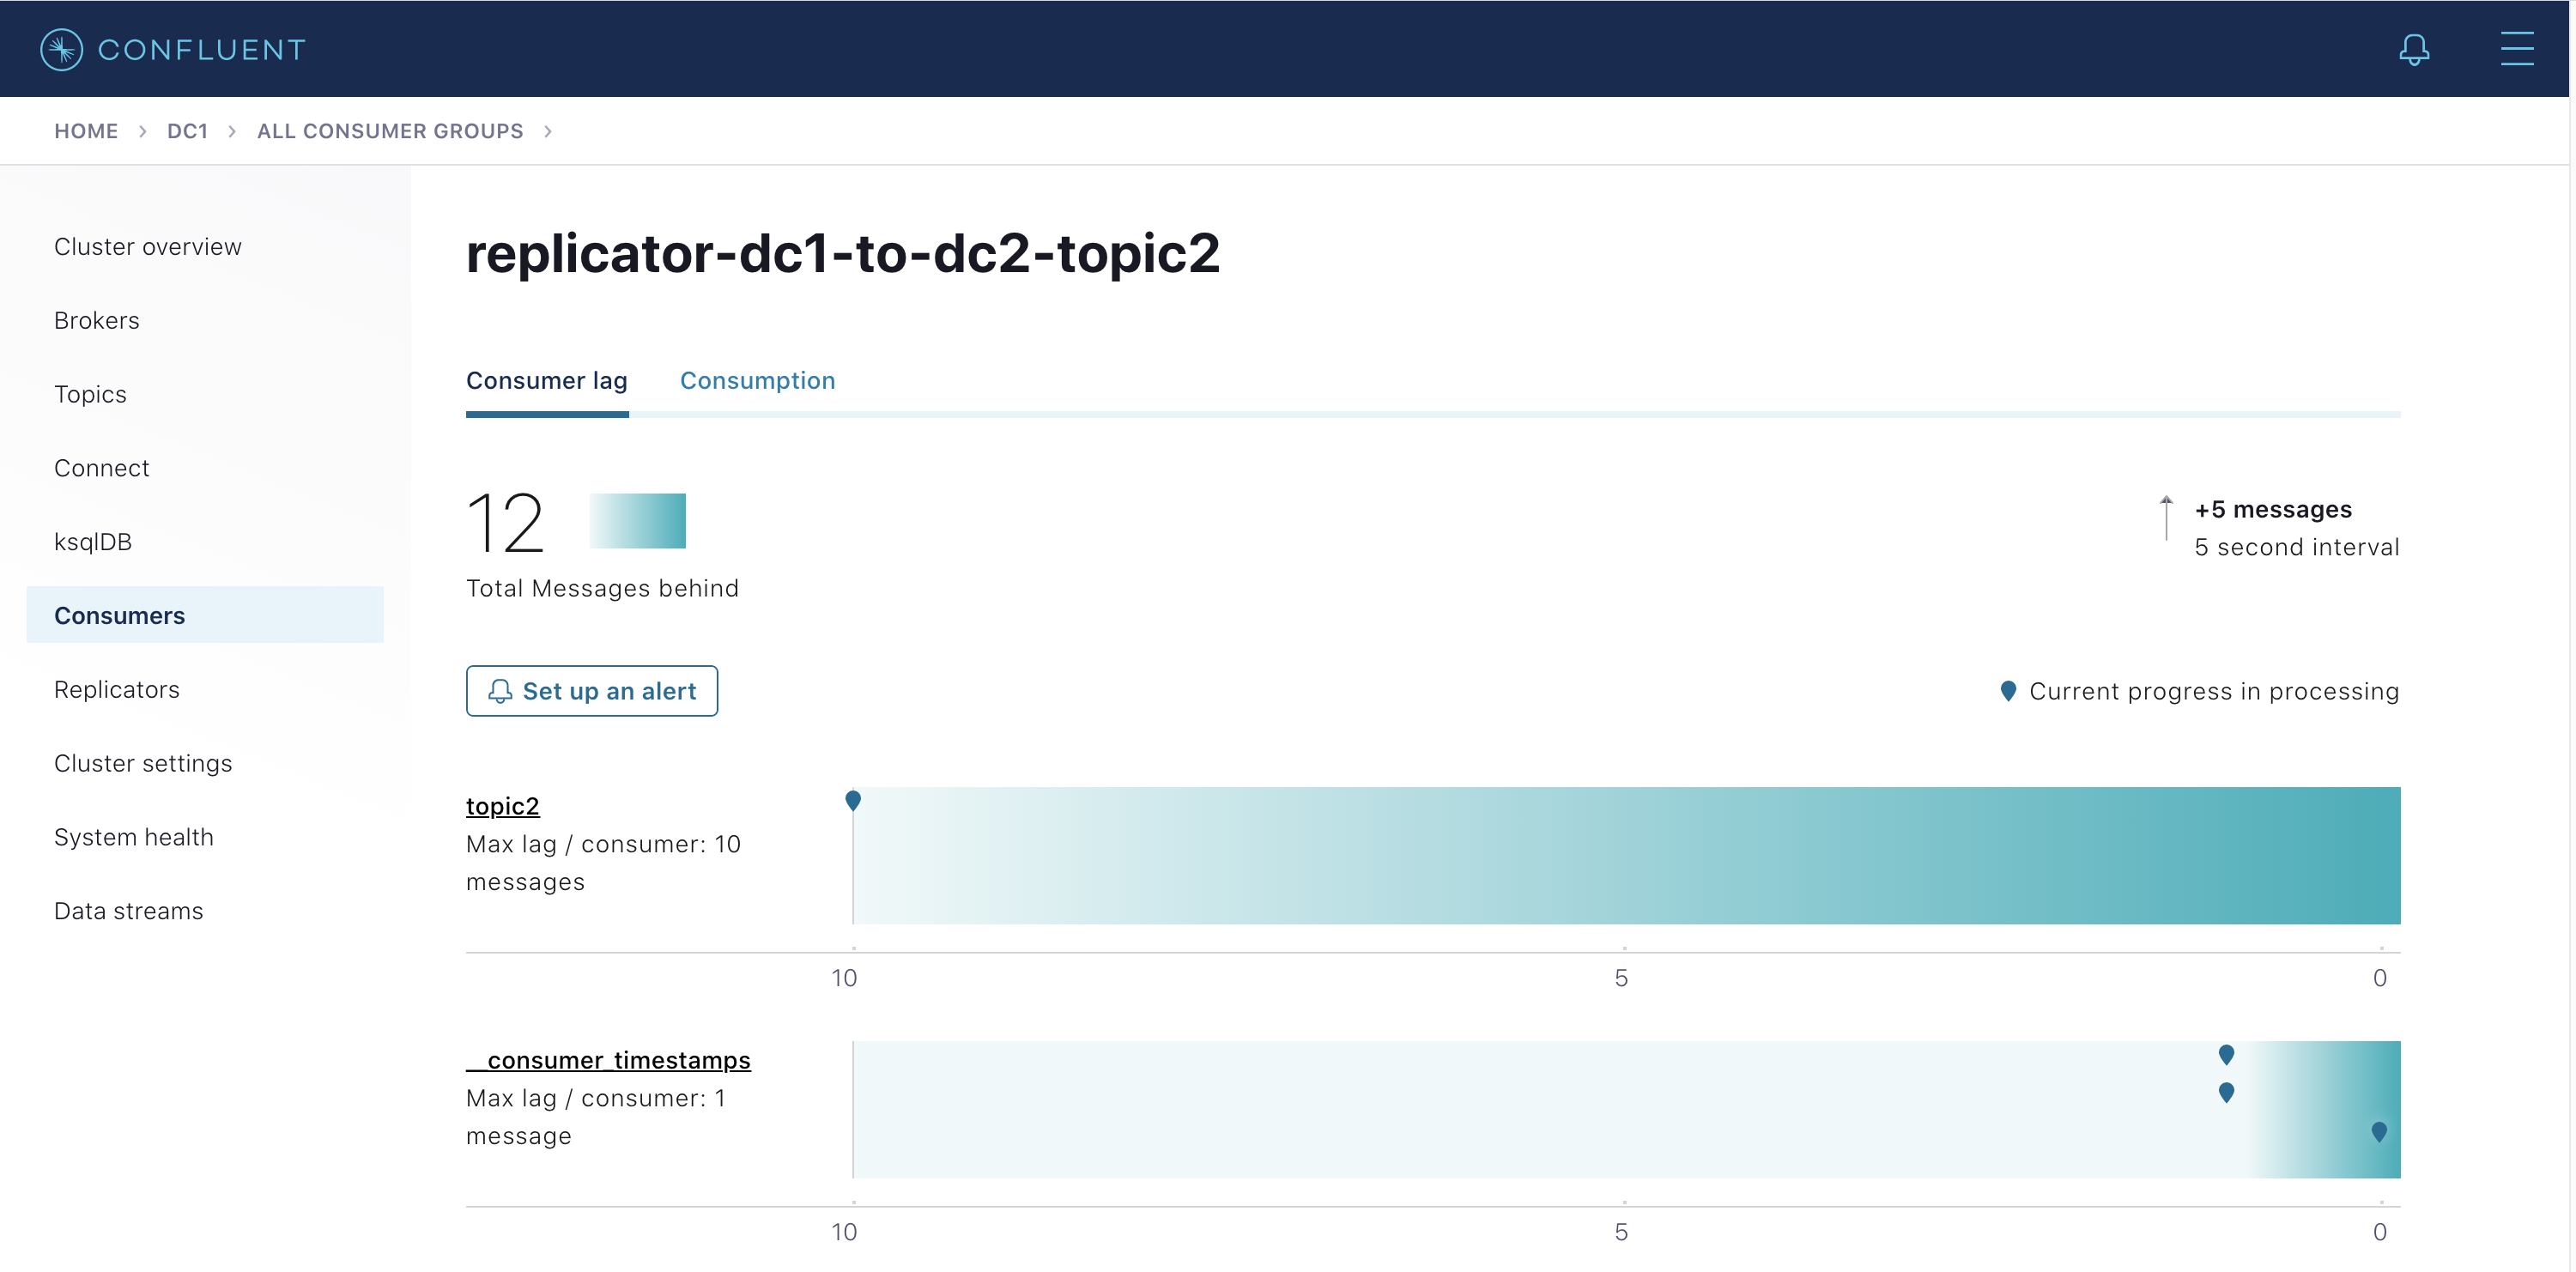Open the hamburger menu icon
This screenshot has width=2576, height=1272.
pyautogui.click(x=2516, y=49)
